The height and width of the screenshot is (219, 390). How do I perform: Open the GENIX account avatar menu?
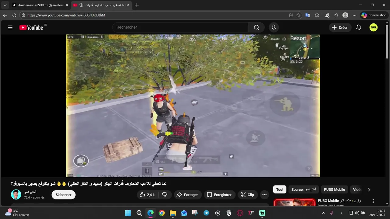[374, 27]
